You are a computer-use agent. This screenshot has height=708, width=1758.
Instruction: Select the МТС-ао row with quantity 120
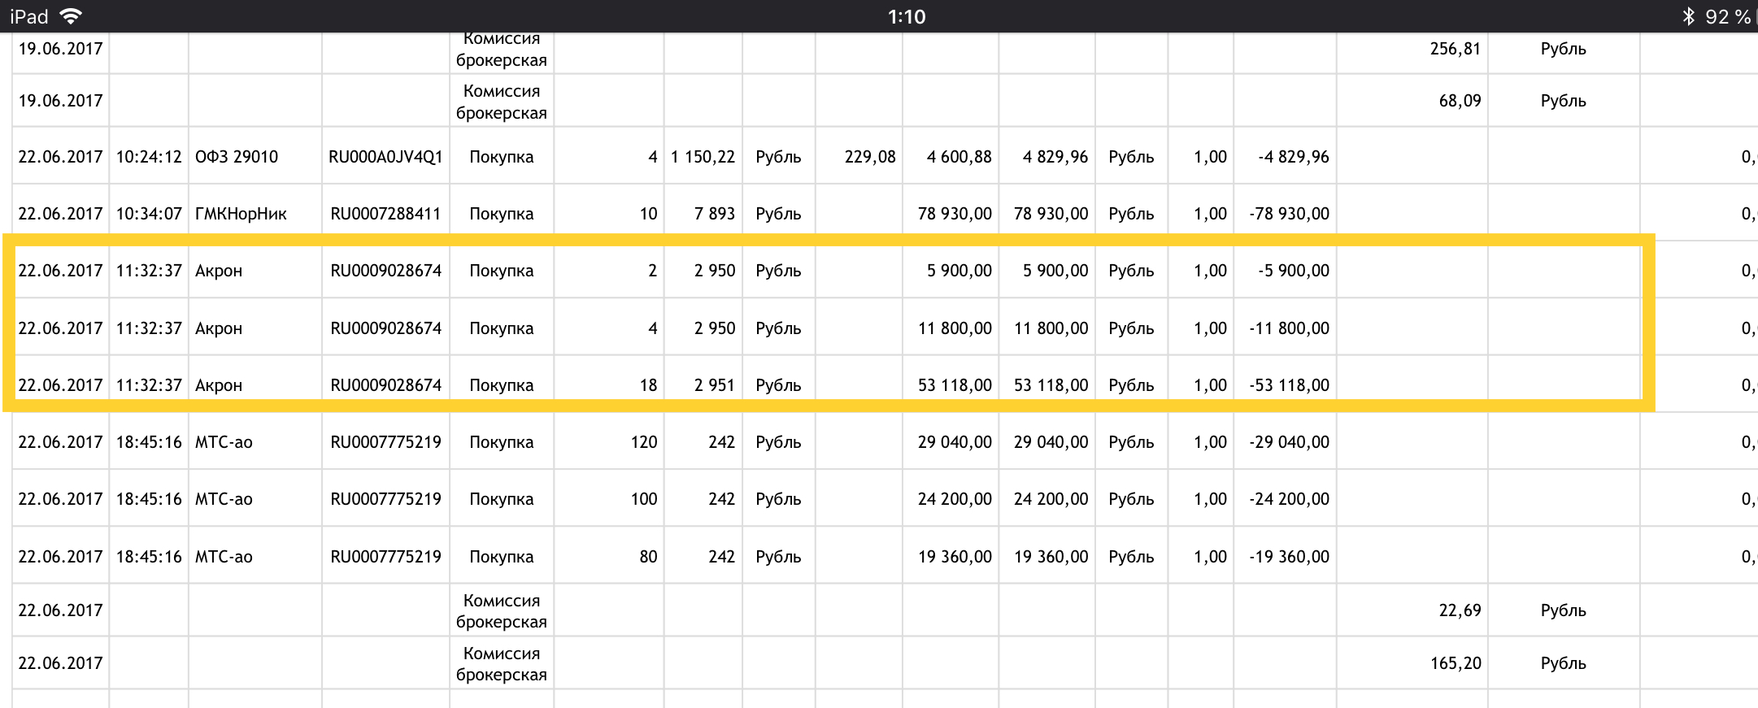(x=643, y=442)
